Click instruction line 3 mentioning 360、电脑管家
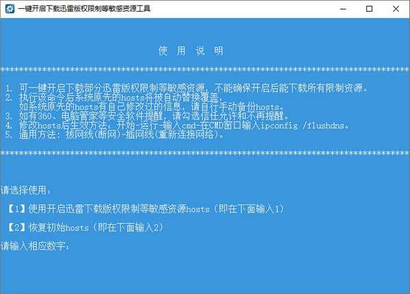The width and height of the screenshot is (410, 294). point(147,116)
